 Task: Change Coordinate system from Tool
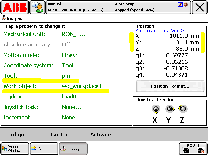click(71, 65)
